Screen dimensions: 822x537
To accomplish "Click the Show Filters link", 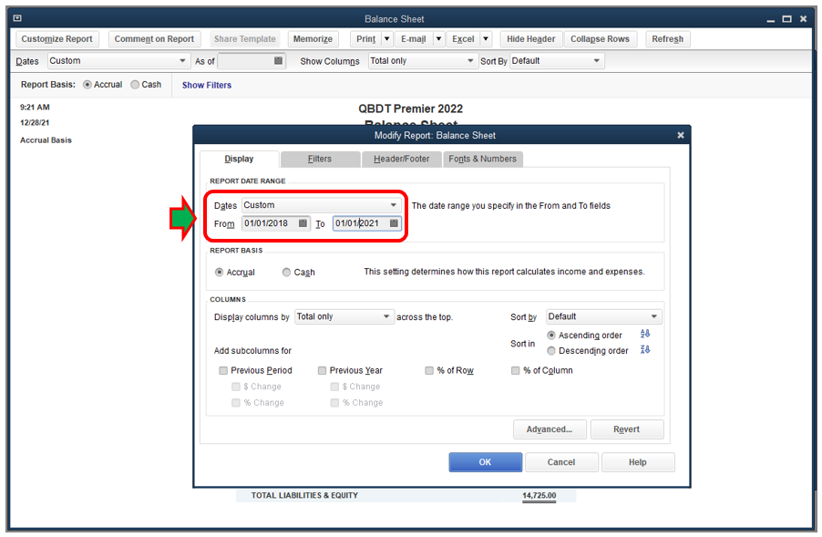I will 207,85.
